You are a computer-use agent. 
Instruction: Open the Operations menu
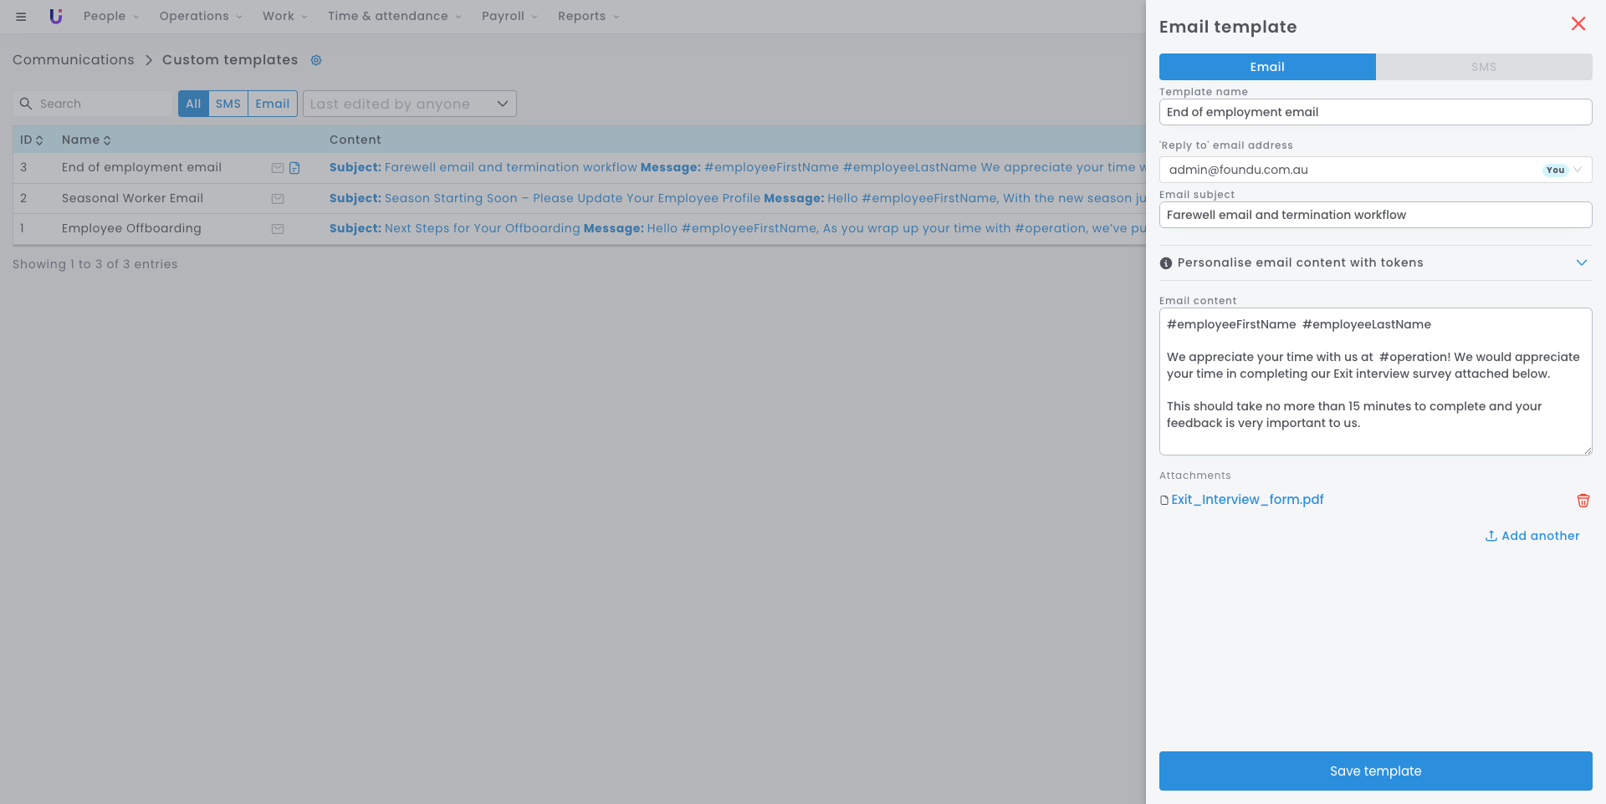[x=201, y=16]
